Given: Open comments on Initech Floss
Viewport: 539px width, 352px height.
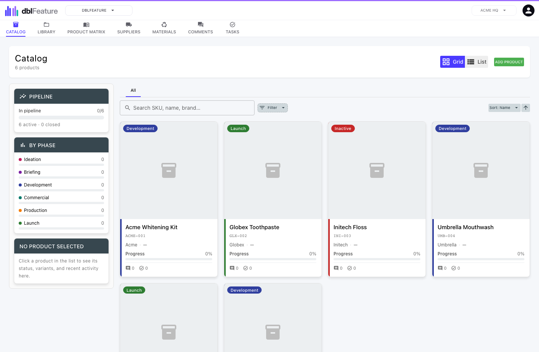Looking at the screenshot, I should (338, 268).
